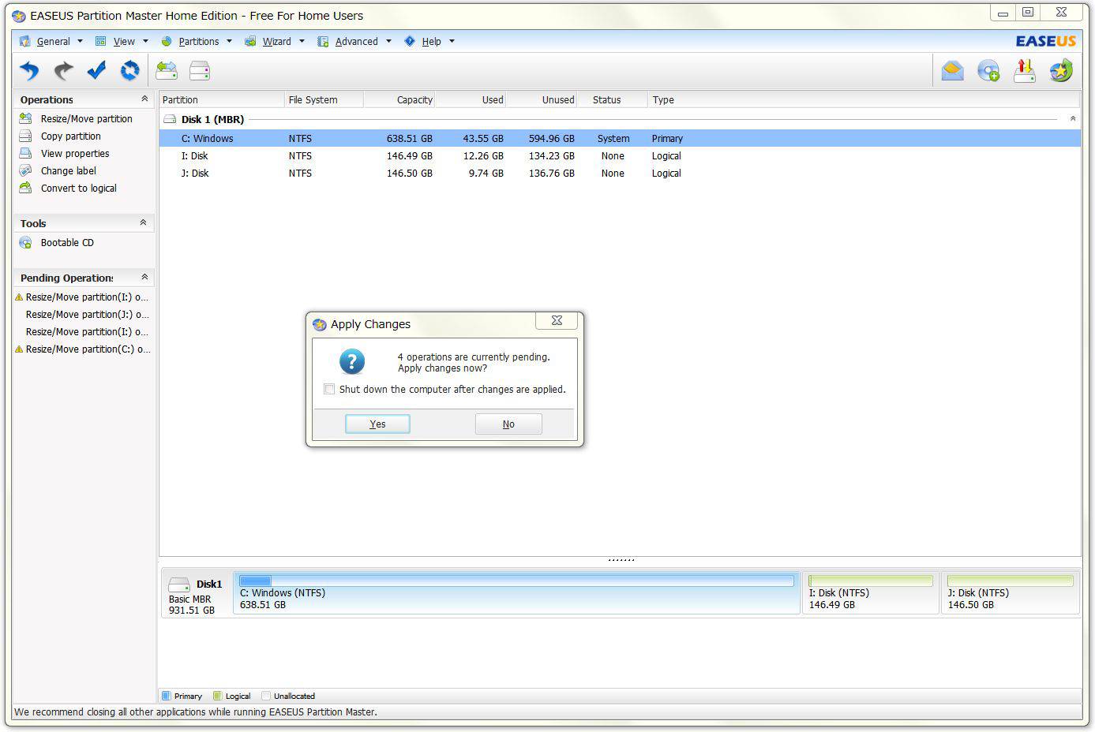Open the Partitions menu
Viewport: 1095px width, 732px height.
click(x=197, y=41)
